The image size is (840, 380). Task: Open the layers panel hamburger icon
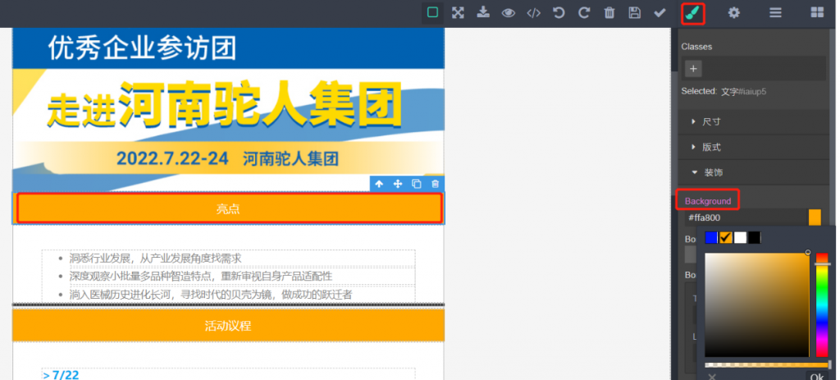(775, 13)
